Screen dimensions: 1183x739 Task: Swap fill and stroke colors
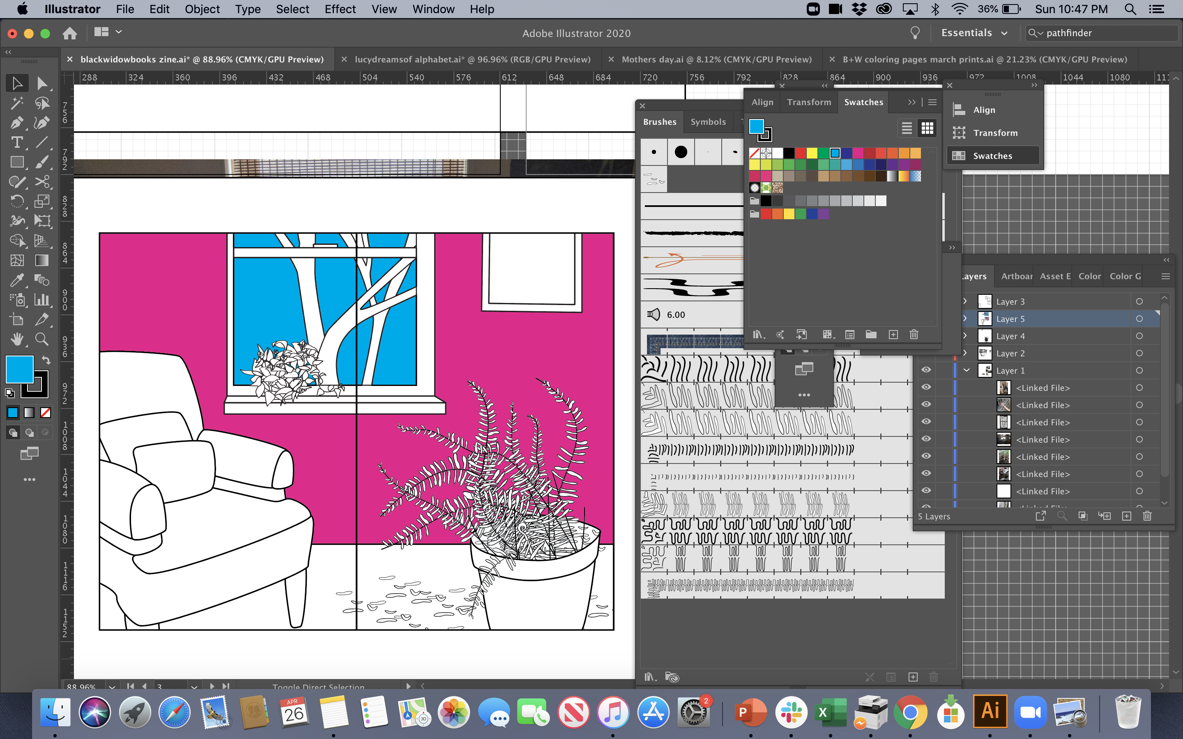click(x=46, y=360)
